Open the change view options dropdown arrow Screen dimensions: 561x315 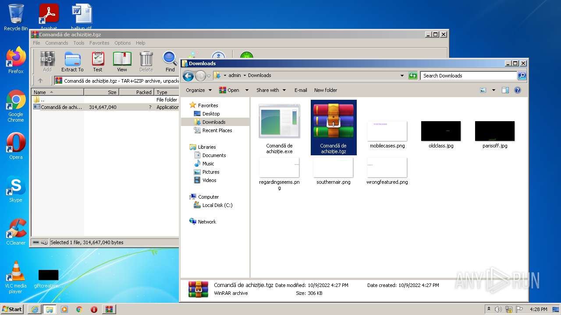[x=494, y=90]
